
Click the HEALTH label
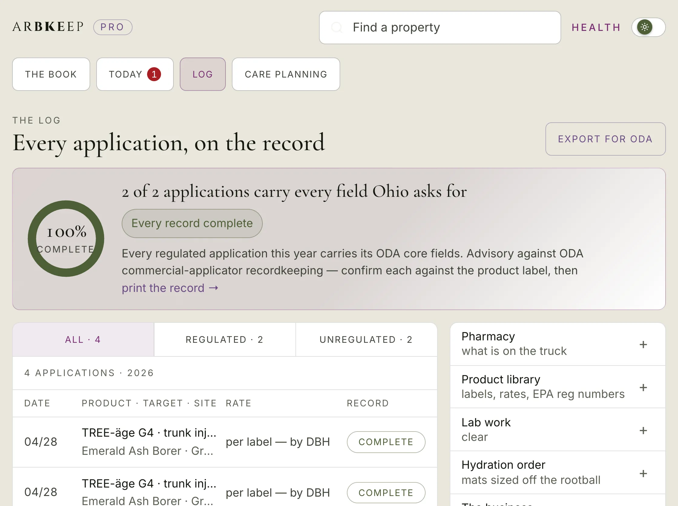596,28
